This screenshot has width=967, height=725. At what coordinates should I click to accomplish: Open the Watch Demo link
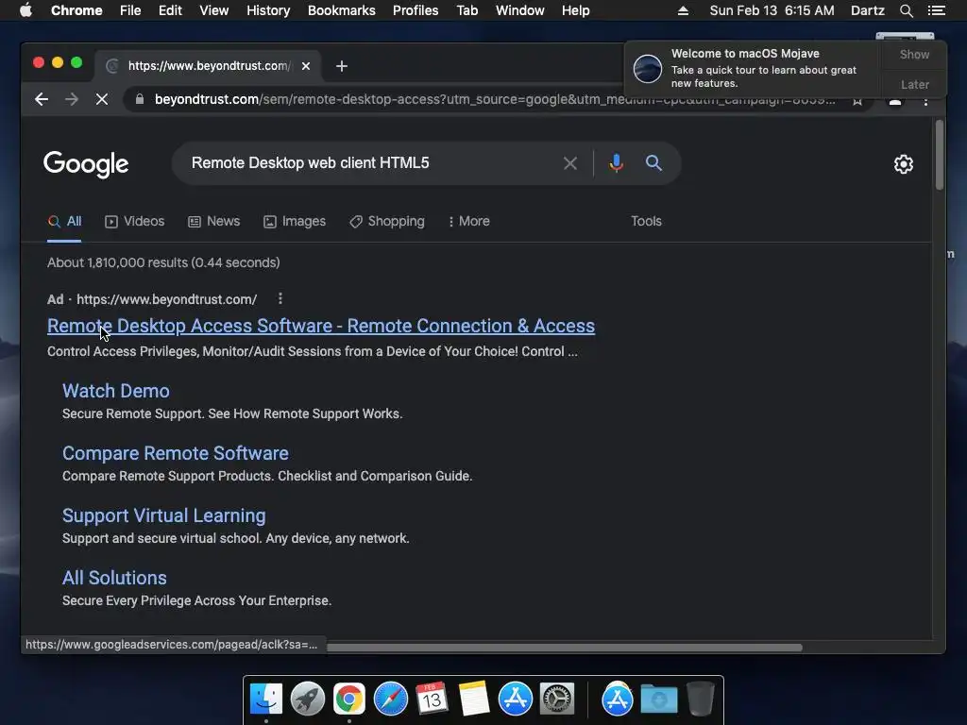pyautogui.click(x=116, y=391)
